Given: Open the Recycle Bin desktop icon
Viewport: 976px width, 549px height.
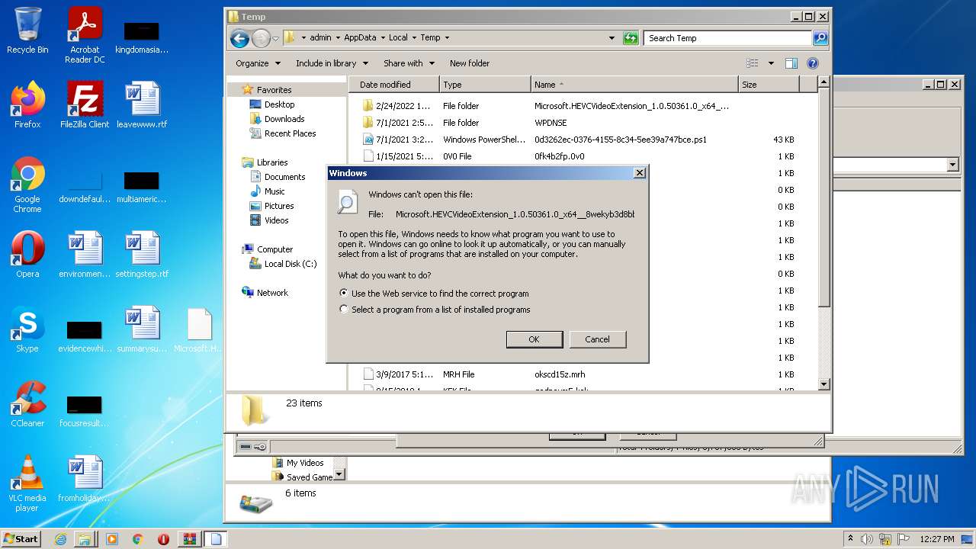Looking at the screenshot, I should click(27, 31).
